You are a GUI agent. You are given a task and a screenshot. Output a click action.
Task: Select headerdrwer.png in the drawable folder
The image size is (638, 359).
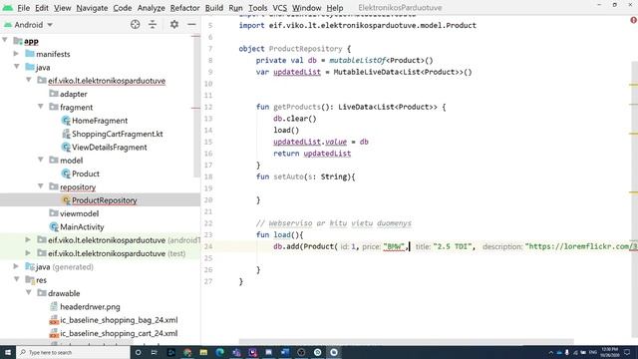(90, 307)
